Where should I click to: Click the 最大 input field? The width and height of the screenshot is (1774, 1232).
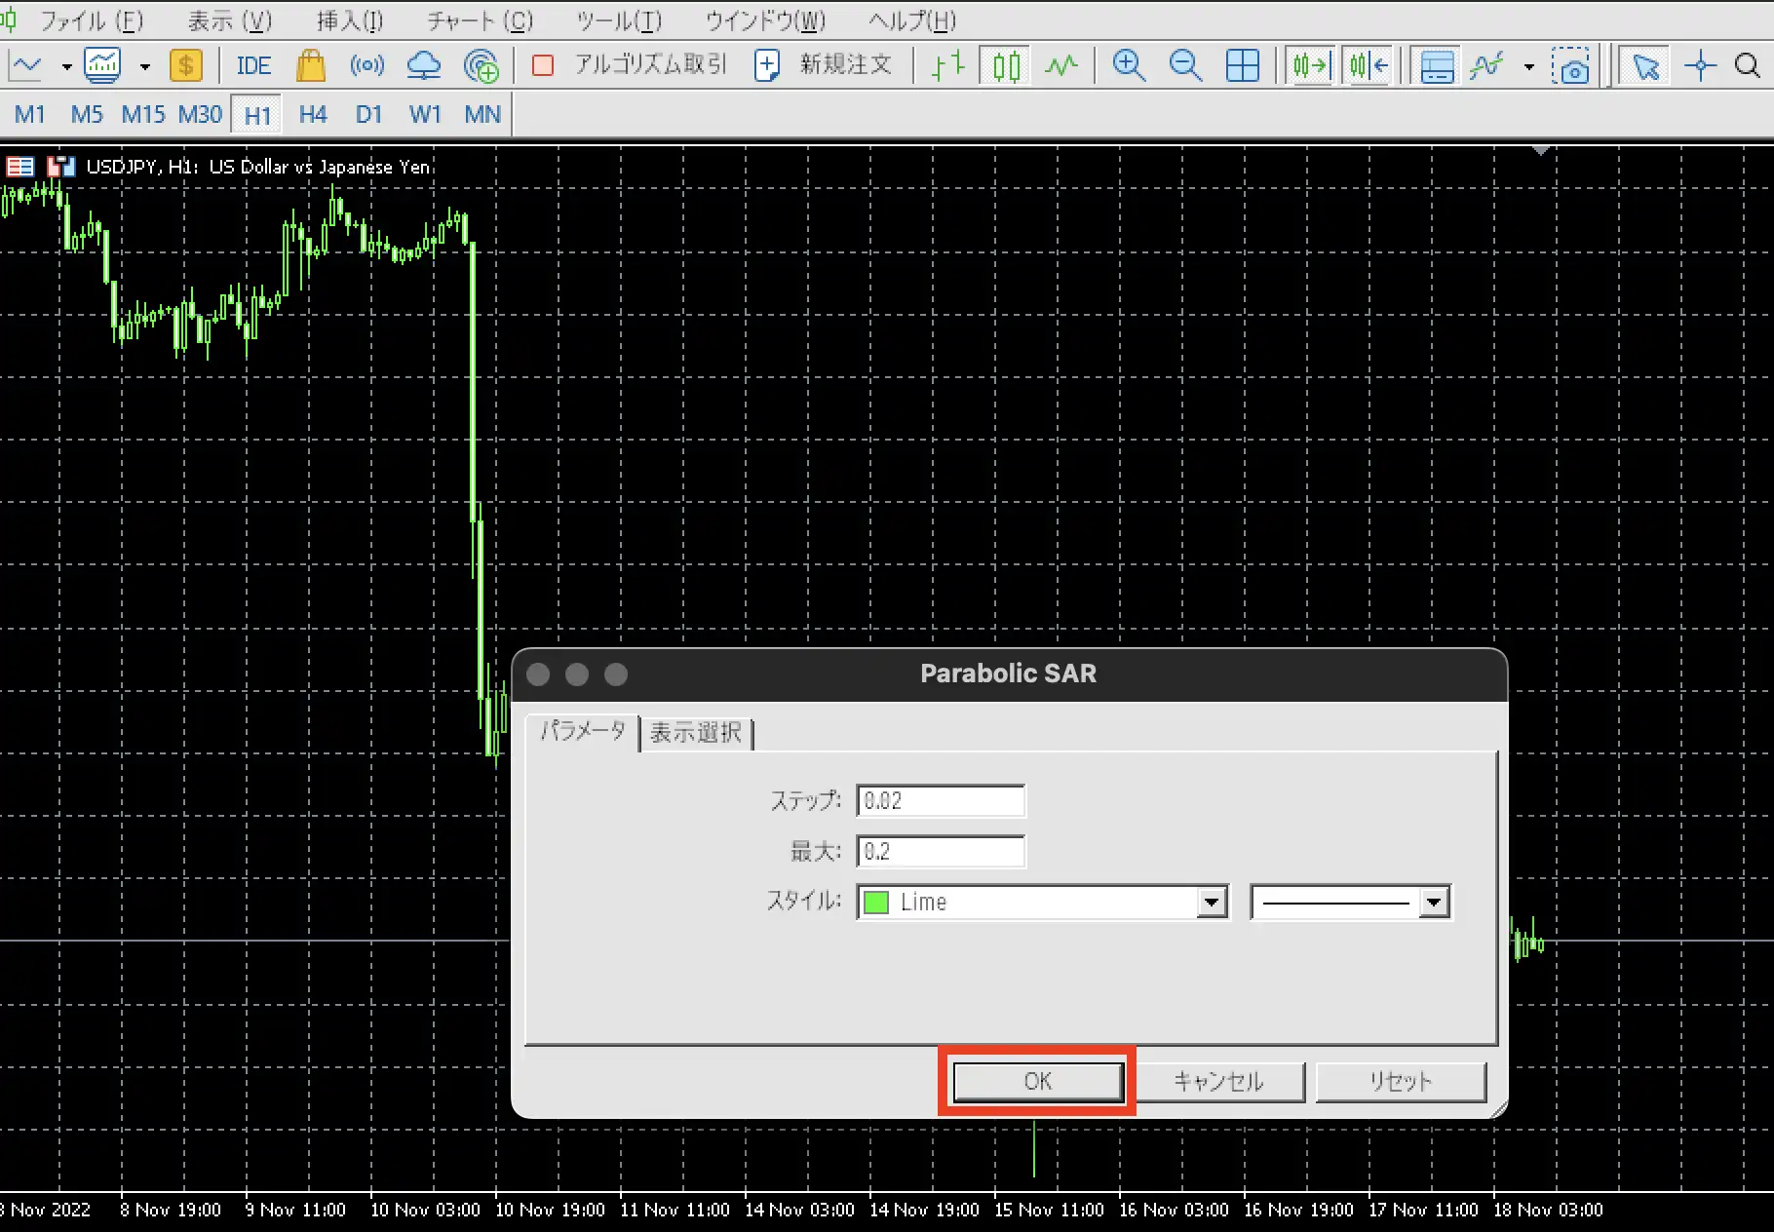[941, 851]
